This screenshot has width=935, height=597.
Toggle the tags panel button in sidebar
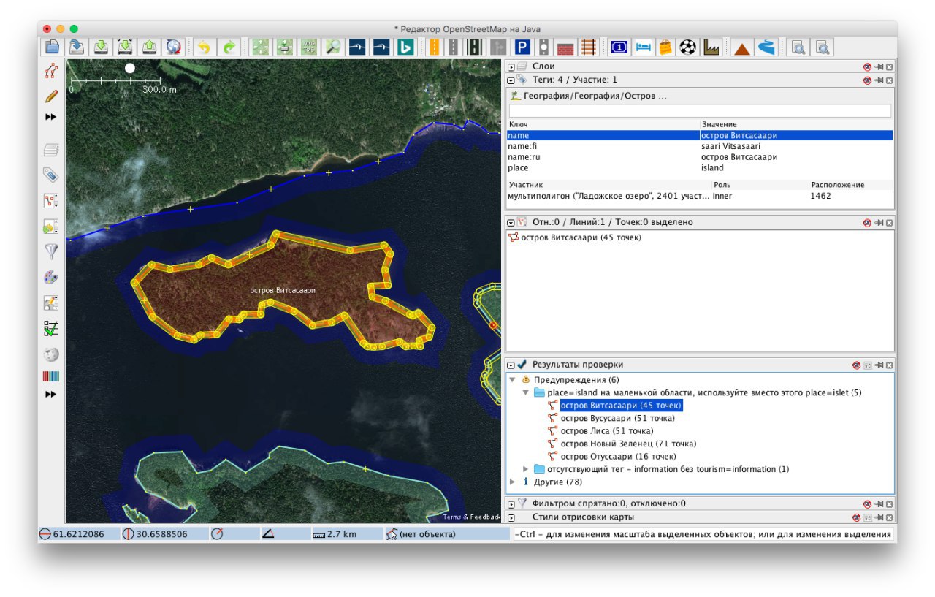pyautogui.click(x=50, y=175)
